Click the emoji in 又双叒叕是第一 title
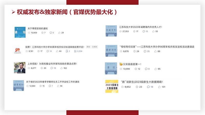Image resolution: width=205 pixels, height=115 pixels. pos(121,64)
